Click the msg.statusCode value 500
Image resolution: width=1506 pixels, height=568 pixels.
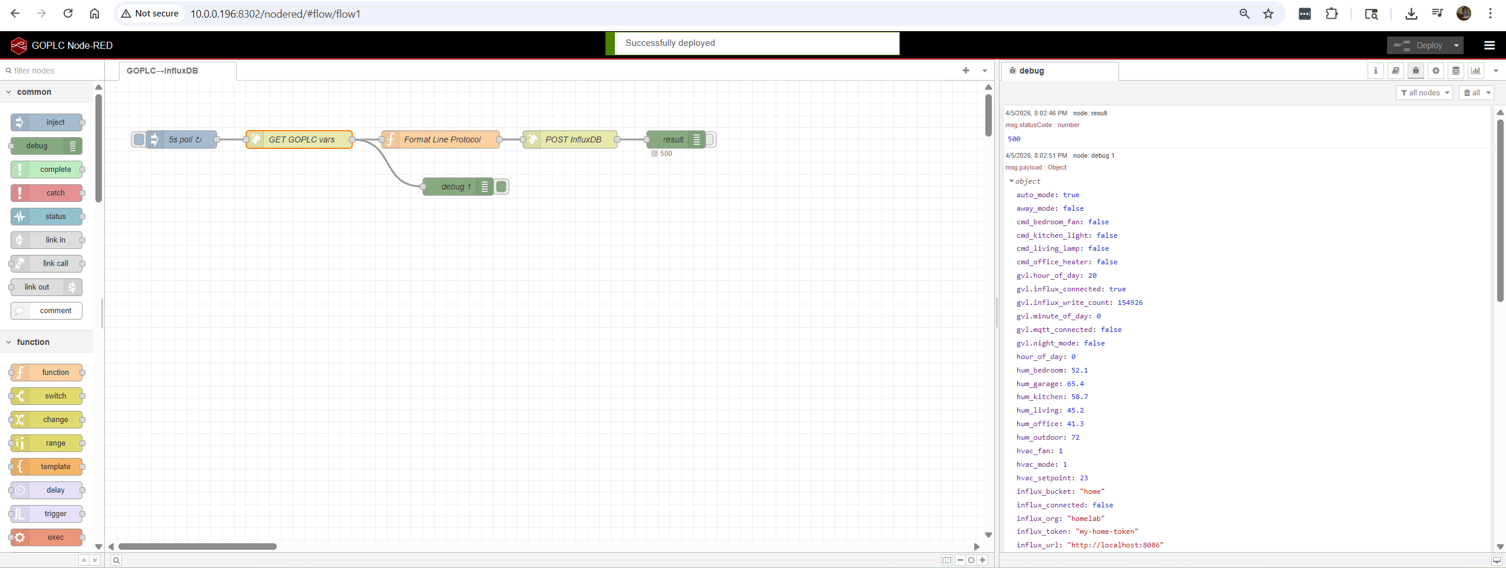tap(1014, 139)
